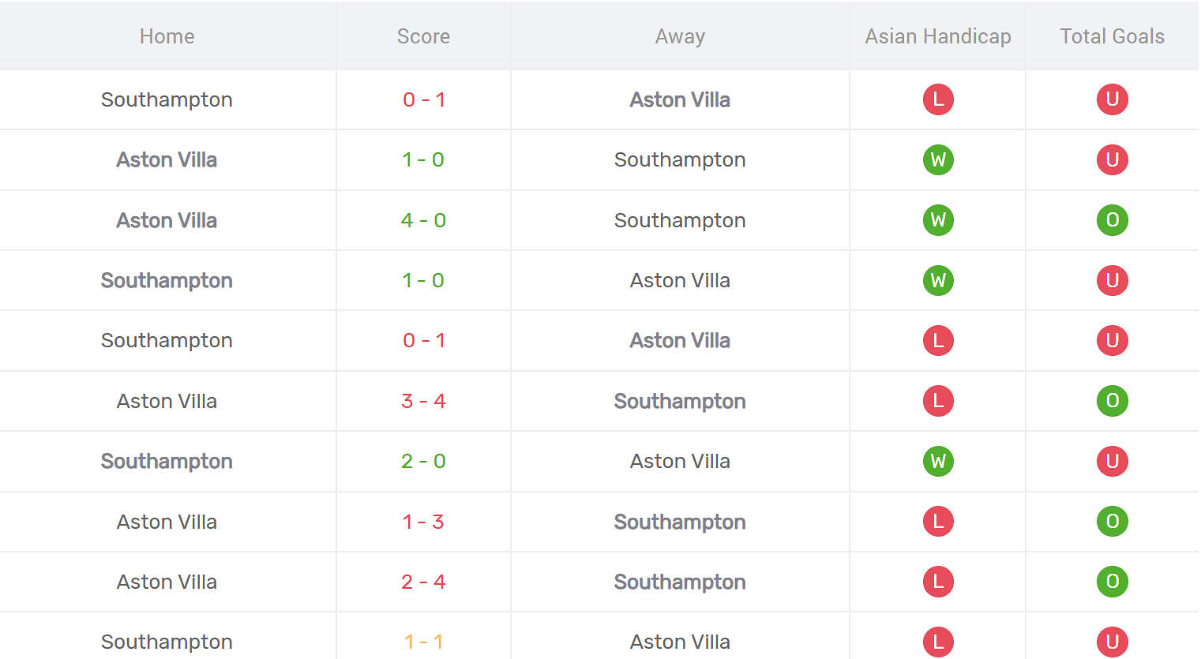Click the green W badge in the Southampton 1 - 0 row

click(938, 280)
